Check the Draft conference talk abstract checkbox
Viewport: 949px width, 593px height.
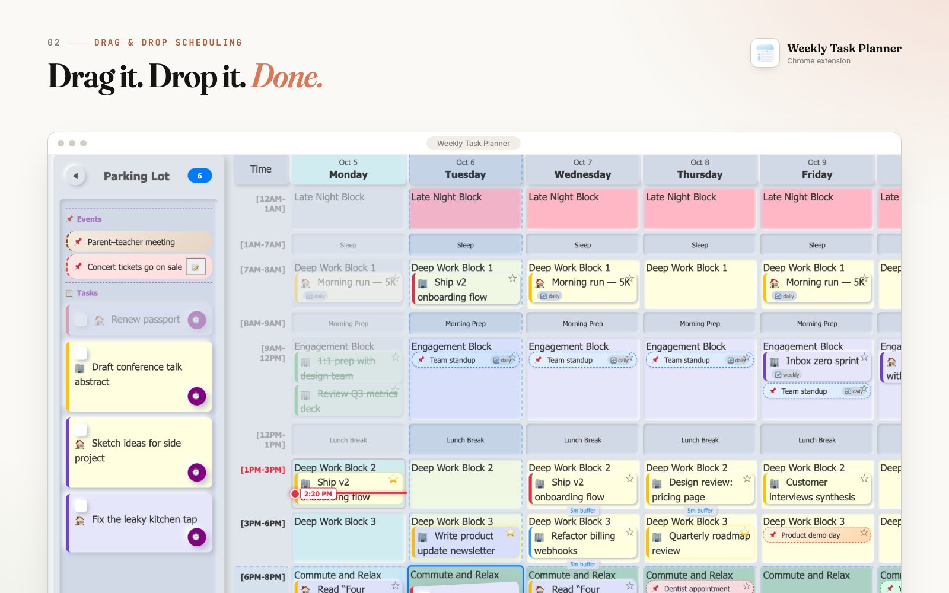click(x=81, y=353)
